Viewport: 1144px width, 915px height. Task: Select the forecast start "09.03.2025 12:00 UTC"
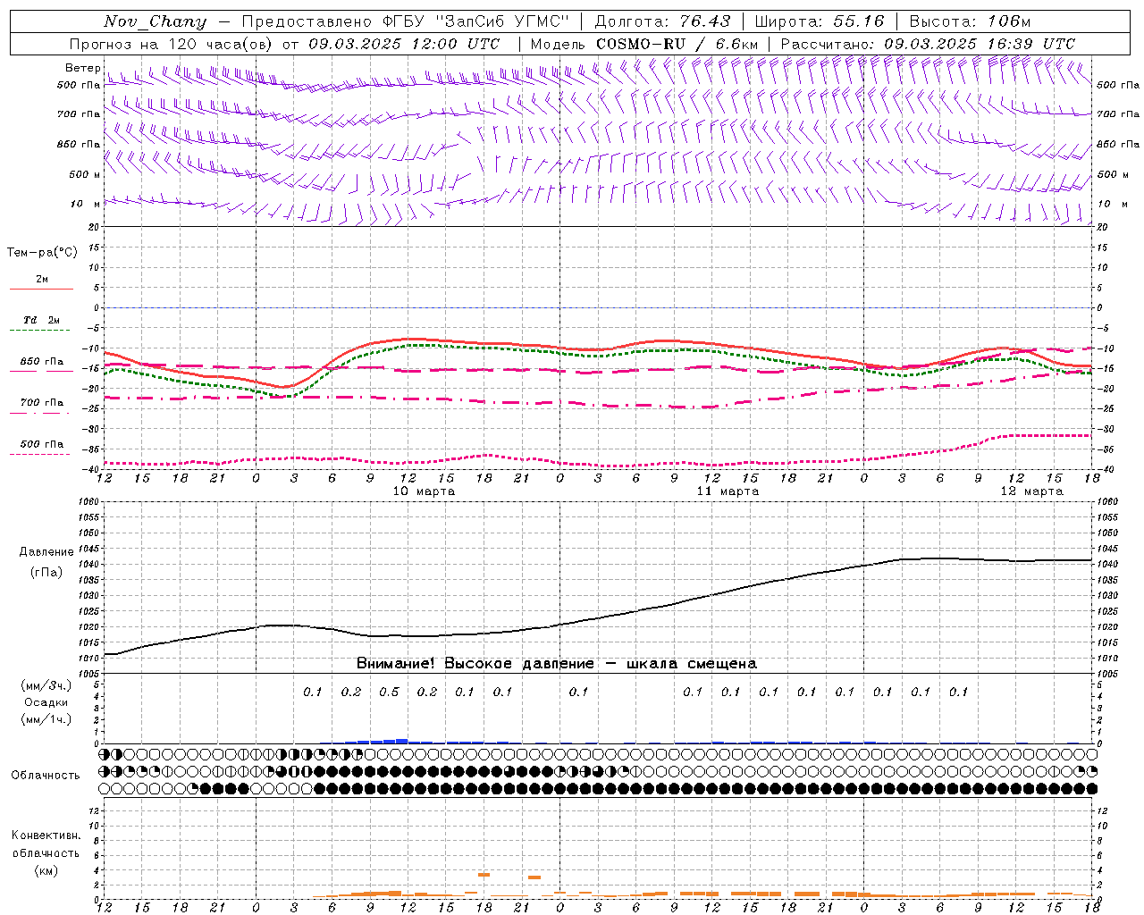point(404,44)
